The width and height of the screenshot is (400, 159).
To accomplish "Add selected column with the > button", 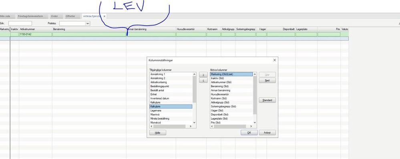I will (x=203, y=75).
